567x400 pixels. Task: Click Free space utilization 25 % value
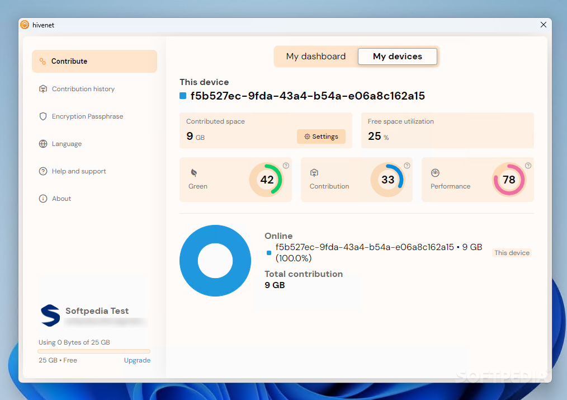coord(378,137)
